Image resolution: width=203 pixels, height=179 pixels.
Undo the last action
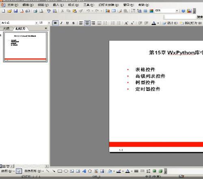tap(88, 11)
